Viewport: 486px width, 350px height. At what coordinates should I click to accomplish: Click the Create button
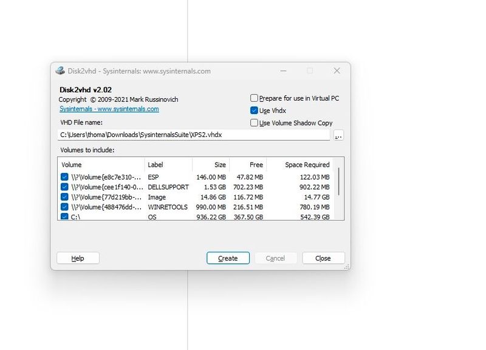[228, 258]
